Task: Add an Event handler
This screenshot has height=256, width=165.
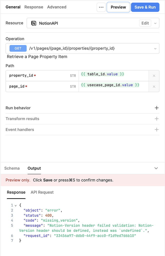Action: [157, 130]
